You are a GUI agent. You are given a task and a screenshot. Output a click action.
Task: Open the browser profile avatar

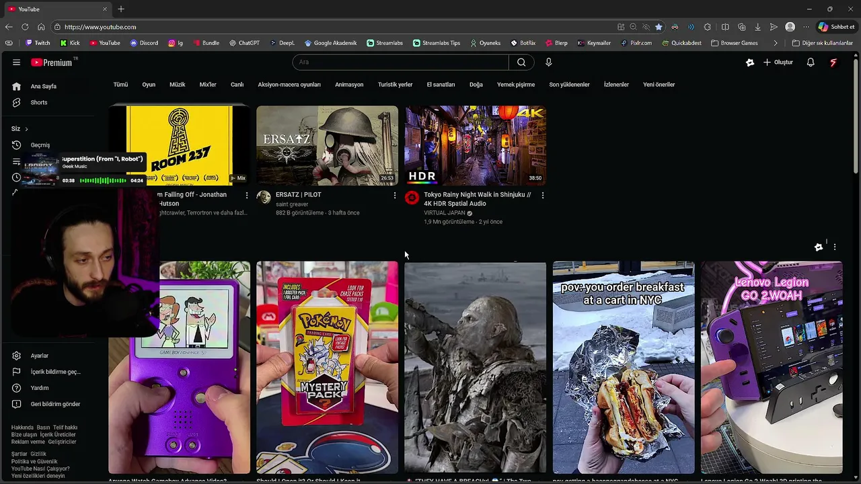pyautogui.click(x=790, y=27)
